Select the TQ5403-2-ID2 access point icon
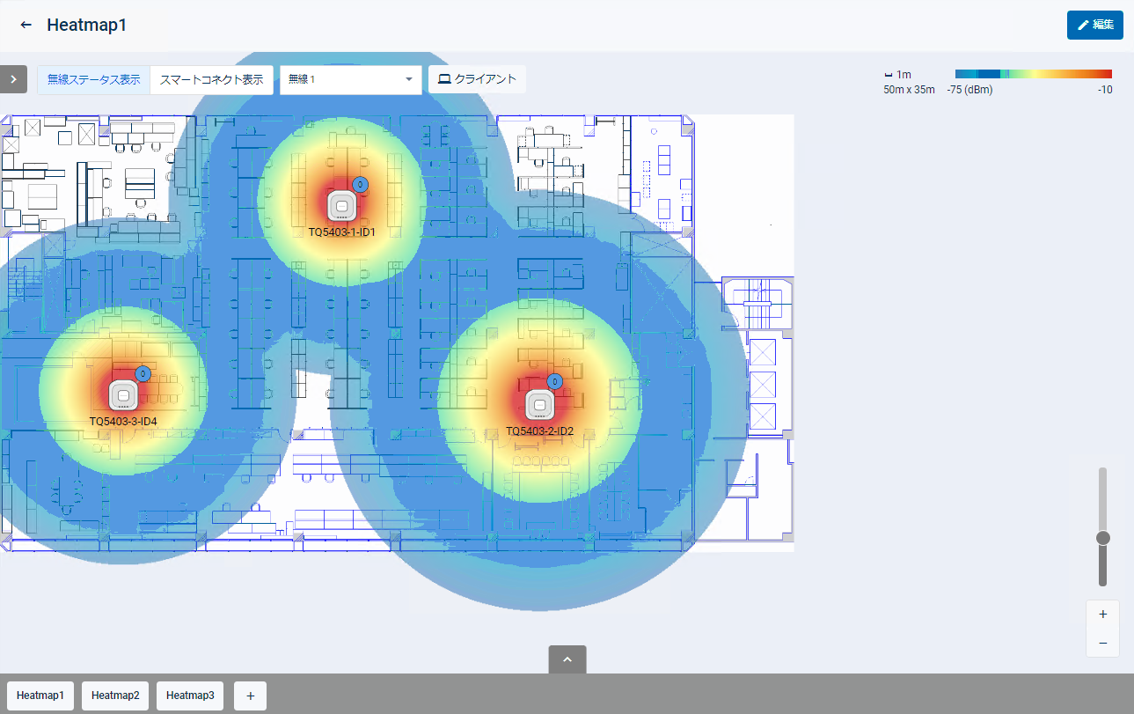 [539, 405]
